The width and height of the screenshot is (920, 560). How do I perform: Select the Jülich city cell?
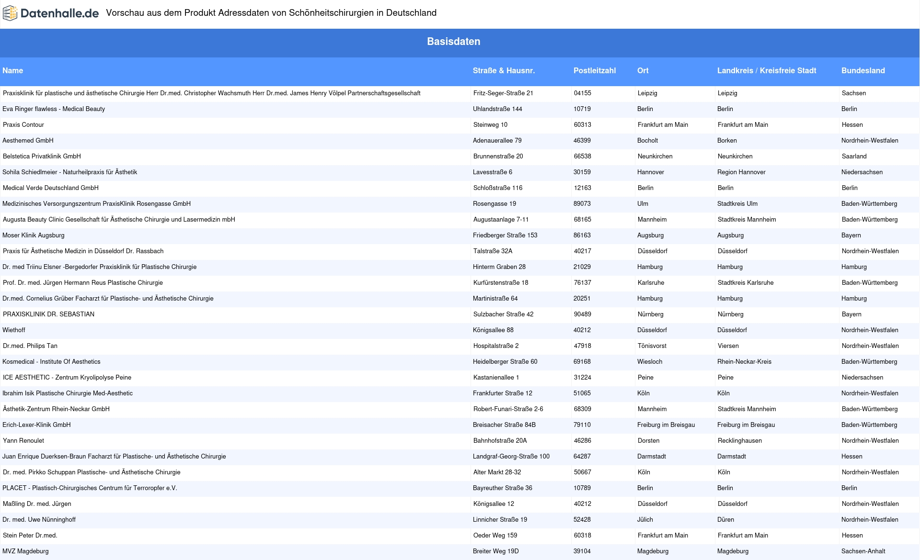tap(645, 520)
